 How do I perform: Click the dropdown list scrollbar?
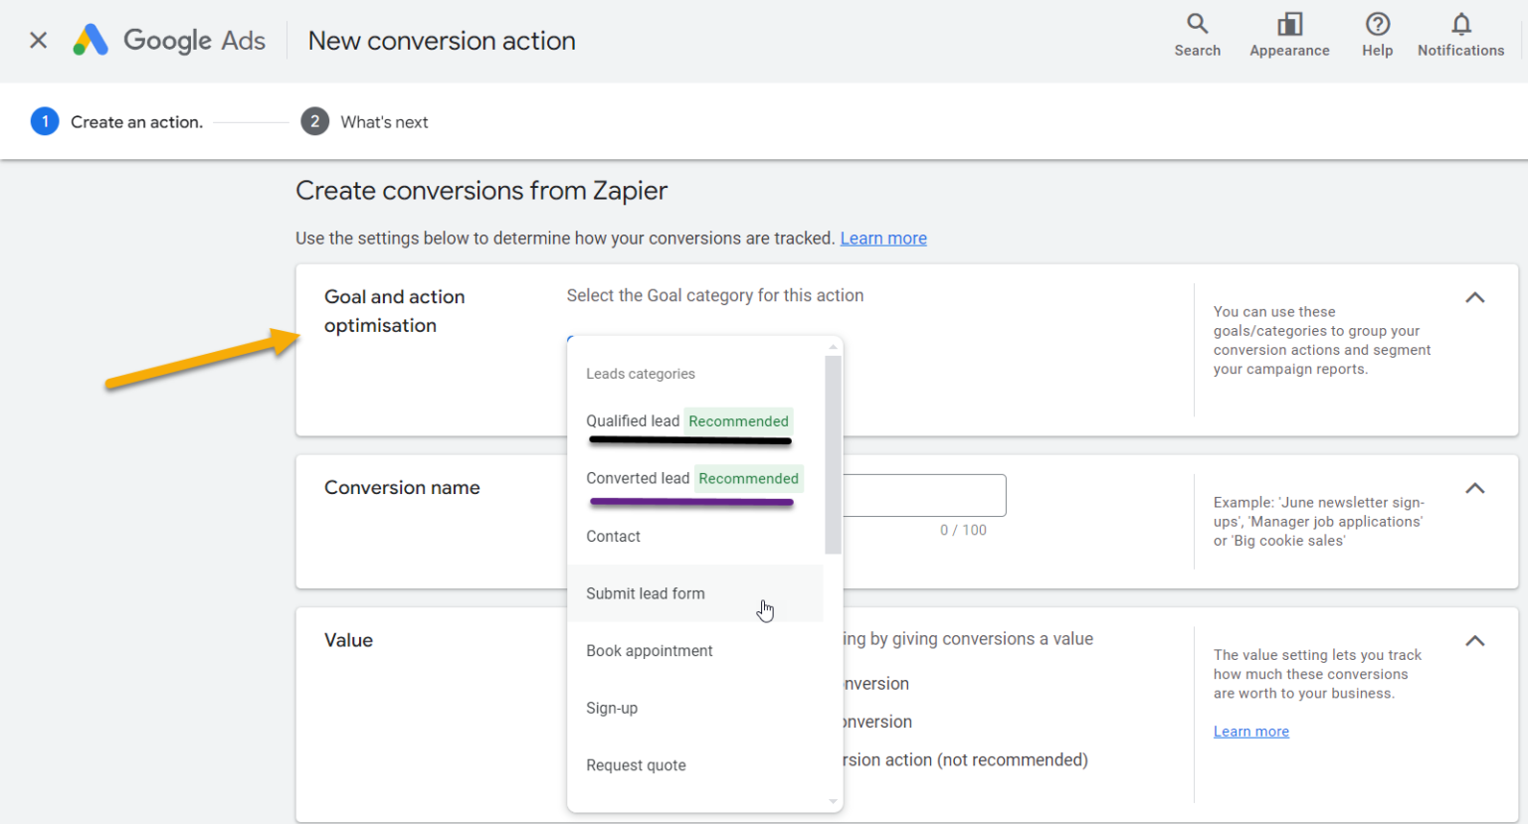pyautogui.click(x=834, y=454)
